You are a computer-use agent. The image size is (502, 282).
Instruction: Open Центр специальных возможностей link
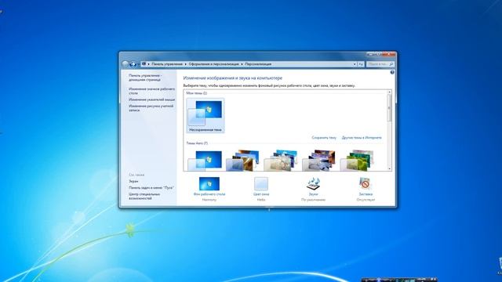144,197
